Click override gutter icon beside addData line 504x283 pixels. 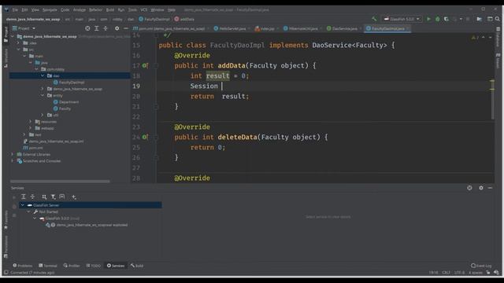(145, 65)
